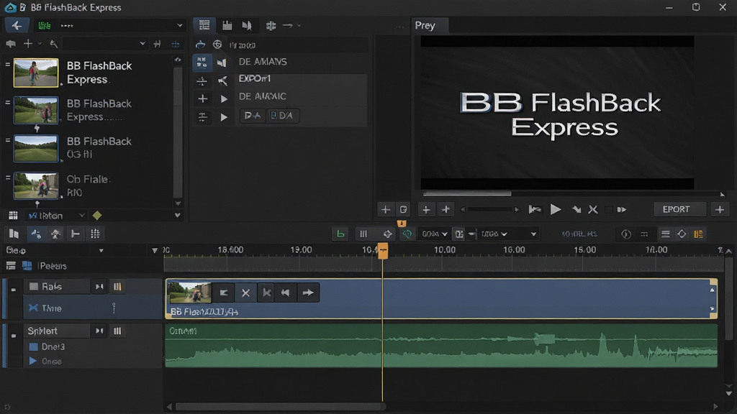Image resolution: width=737 pixels, height=414 pixels.
Task: Click the first plus button under middle panel
Action: pos(386,209)
